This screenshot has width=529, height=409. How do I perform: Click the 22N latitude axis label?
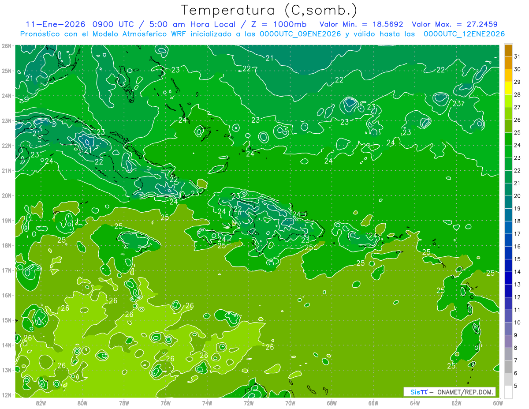pos(6,146)
